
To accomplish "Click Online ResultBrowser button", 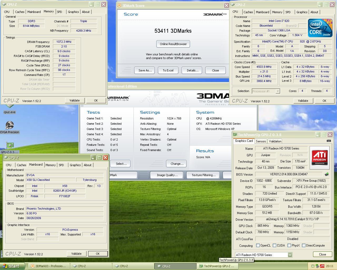I will pyautogui.click(x=173, y=44).
